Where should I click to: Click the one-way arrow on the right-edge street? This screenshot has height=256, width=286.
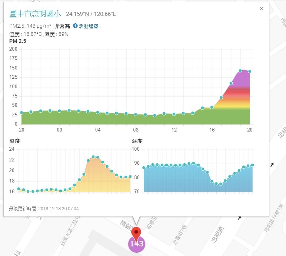tap(272, 164)
